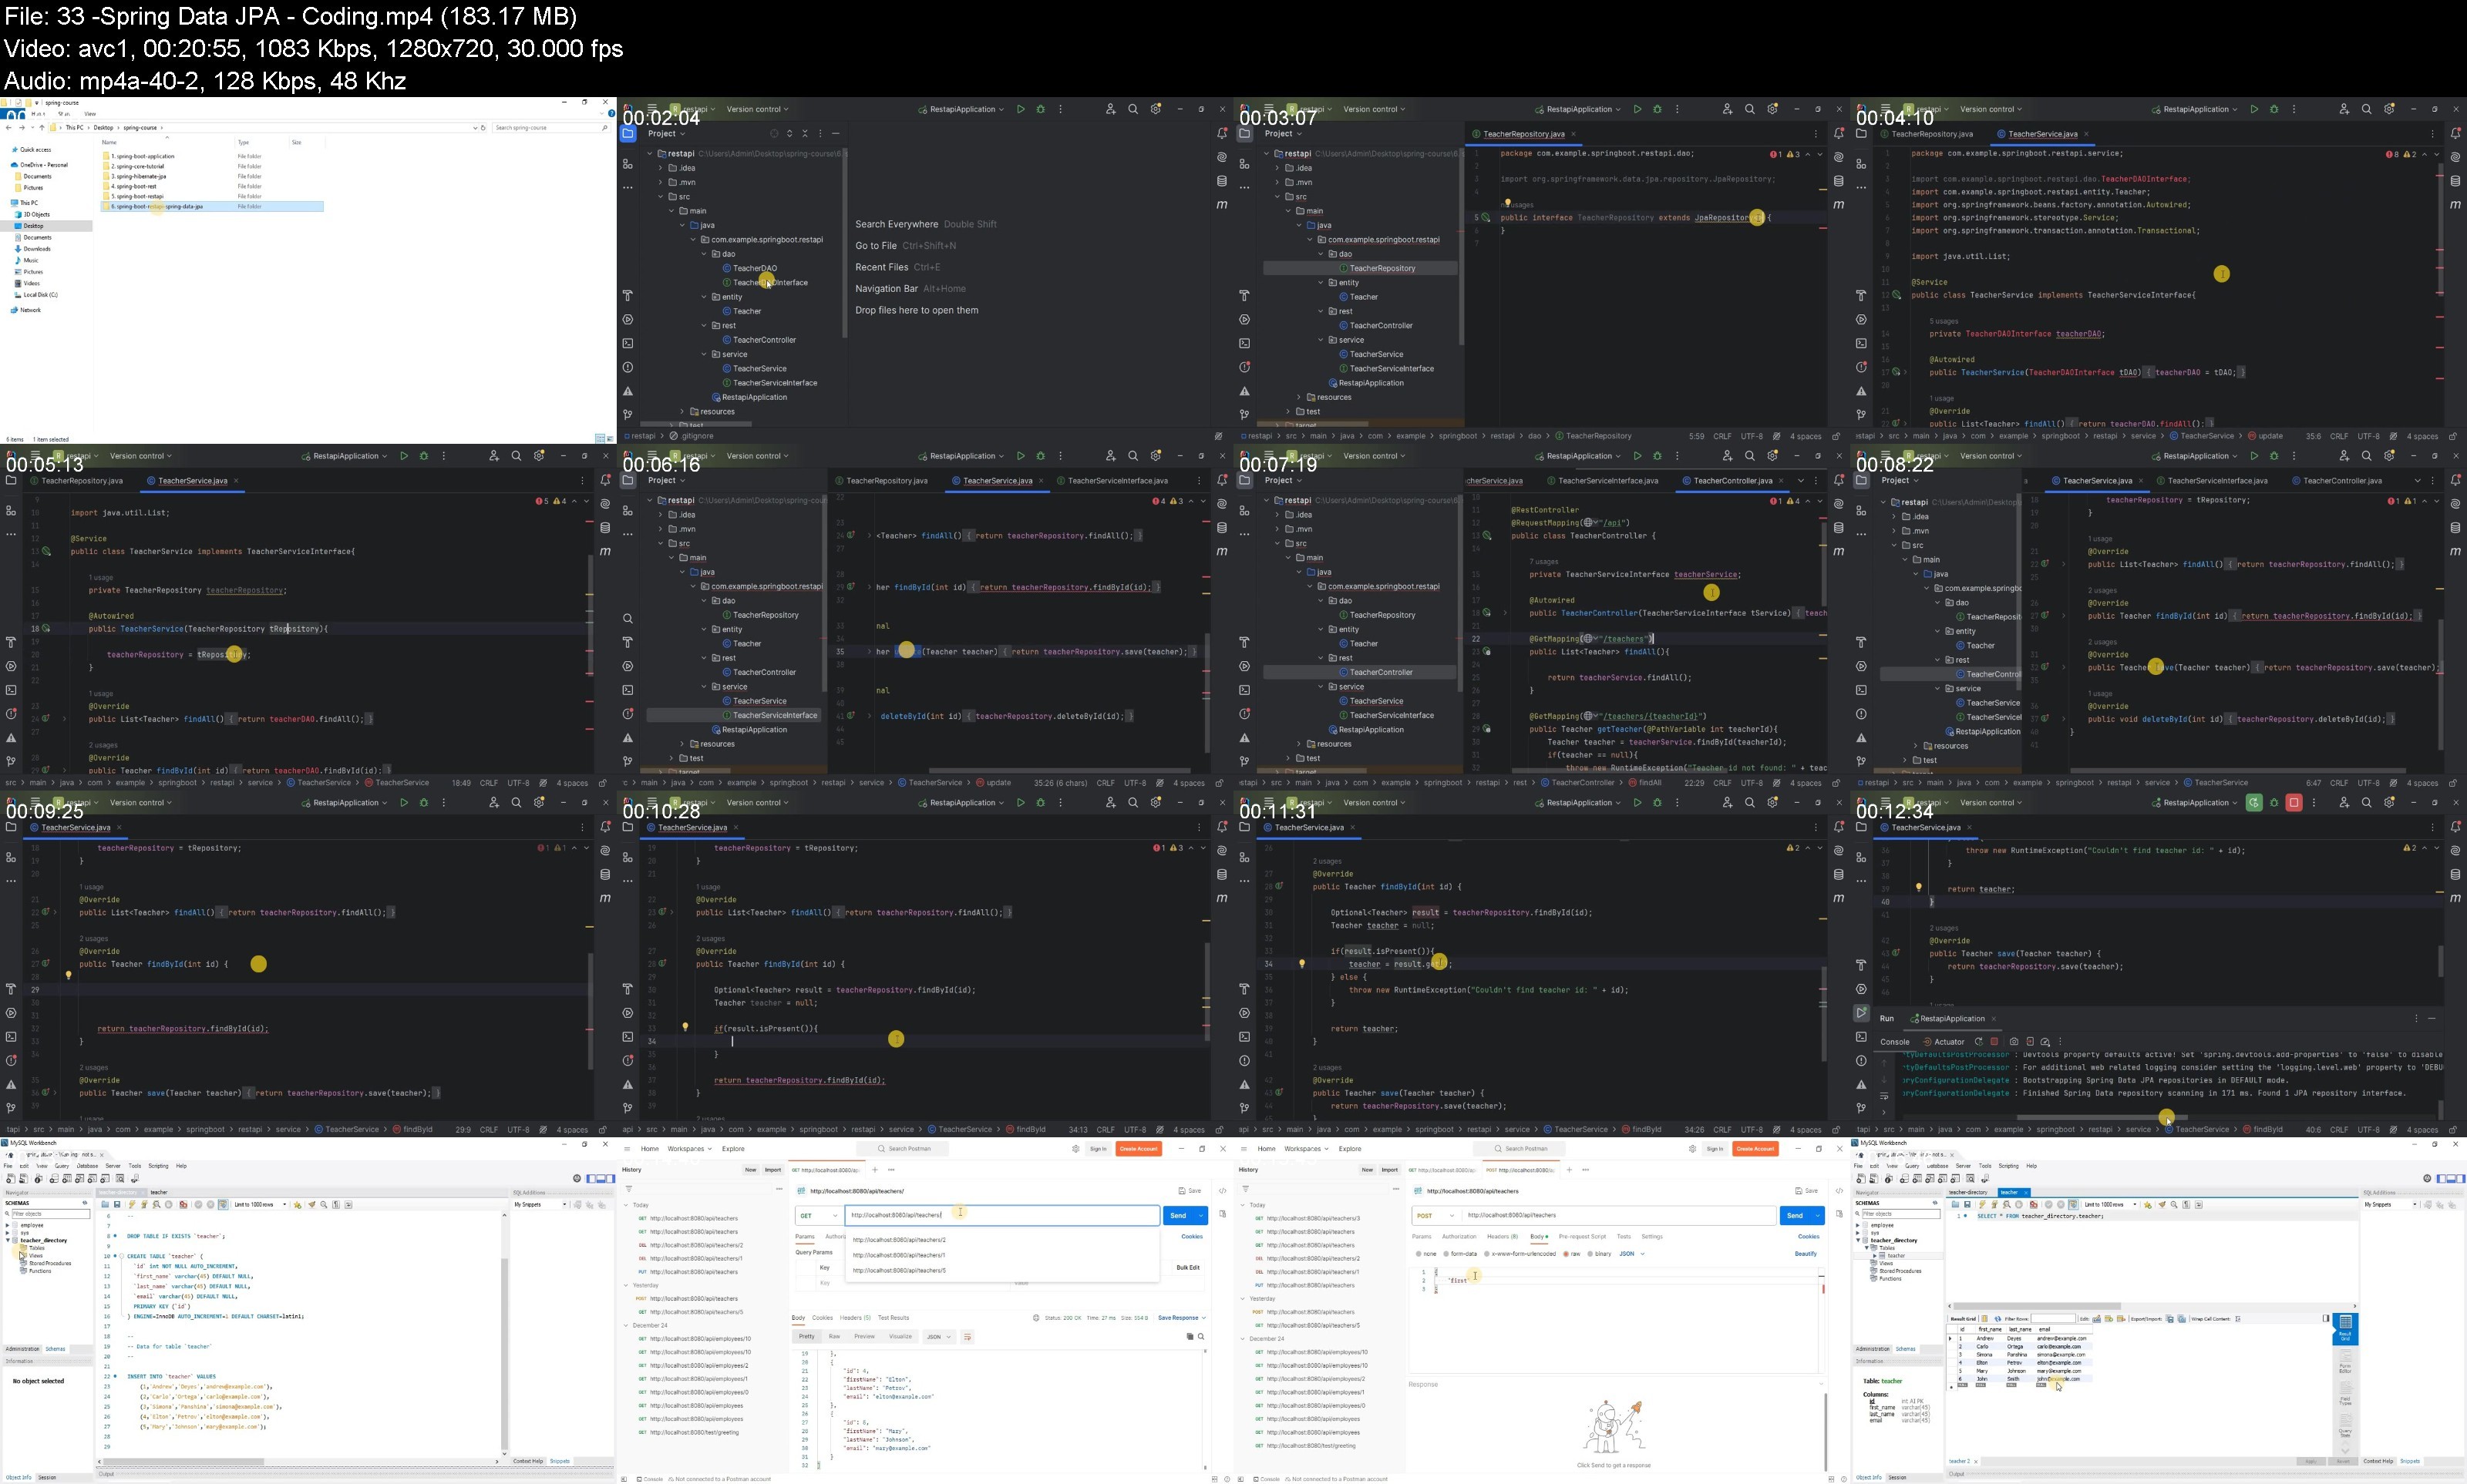This screenshot has height=1484, width=2467.
Task: Select the 'binary' body radio button
Action: (1599, 1254)
